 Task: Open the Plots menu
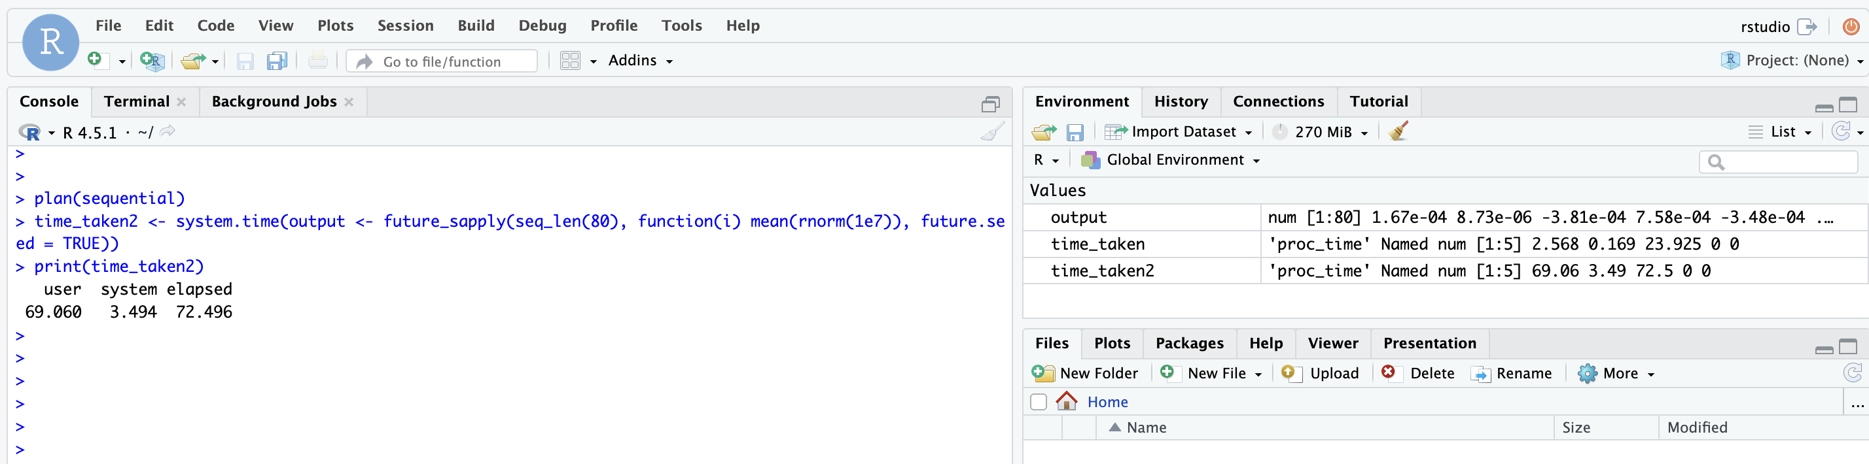click(x=335, y=25)
